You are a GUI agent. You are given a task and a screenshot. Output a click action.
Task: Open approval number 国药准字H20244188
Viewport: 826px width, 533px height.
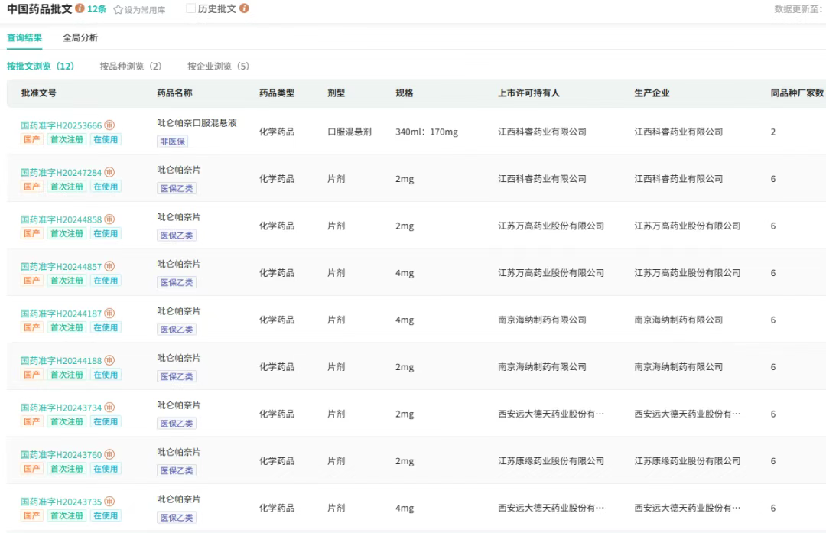61,361
